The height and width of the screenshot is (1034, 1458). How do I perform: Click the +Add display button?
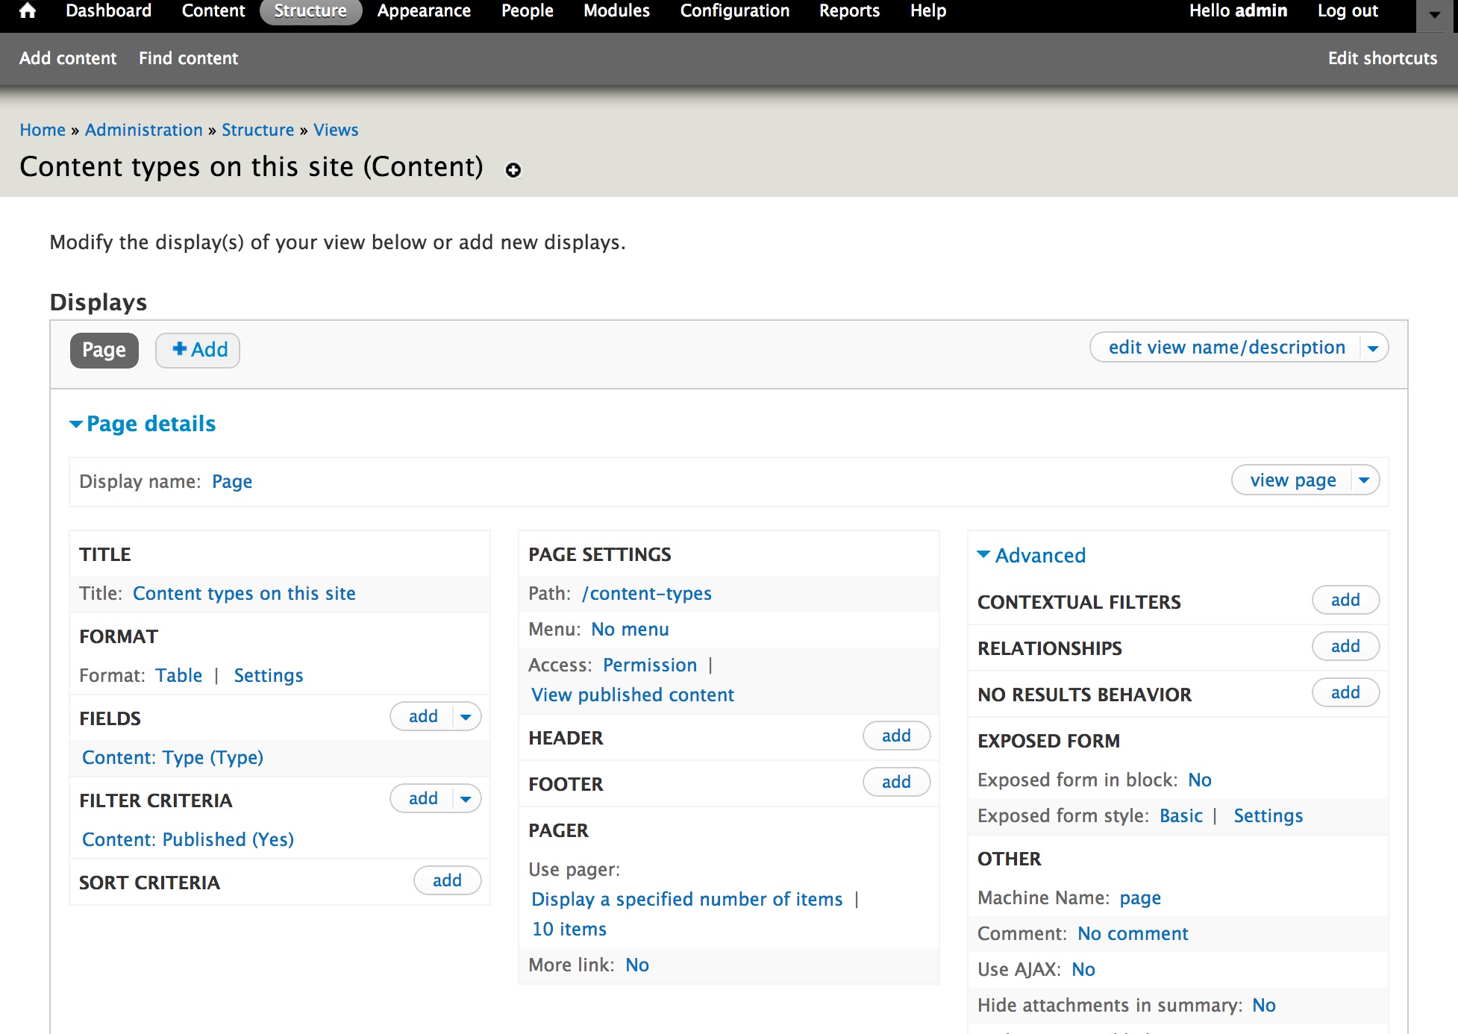point(197,350)
